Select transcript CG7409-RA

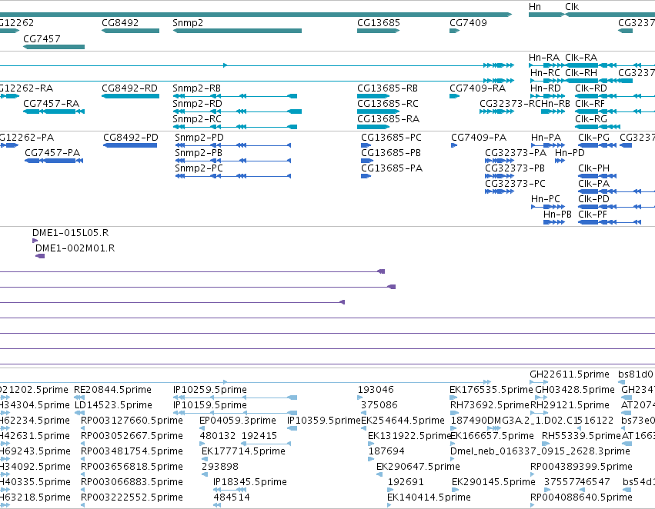click(x=477, y=88)
